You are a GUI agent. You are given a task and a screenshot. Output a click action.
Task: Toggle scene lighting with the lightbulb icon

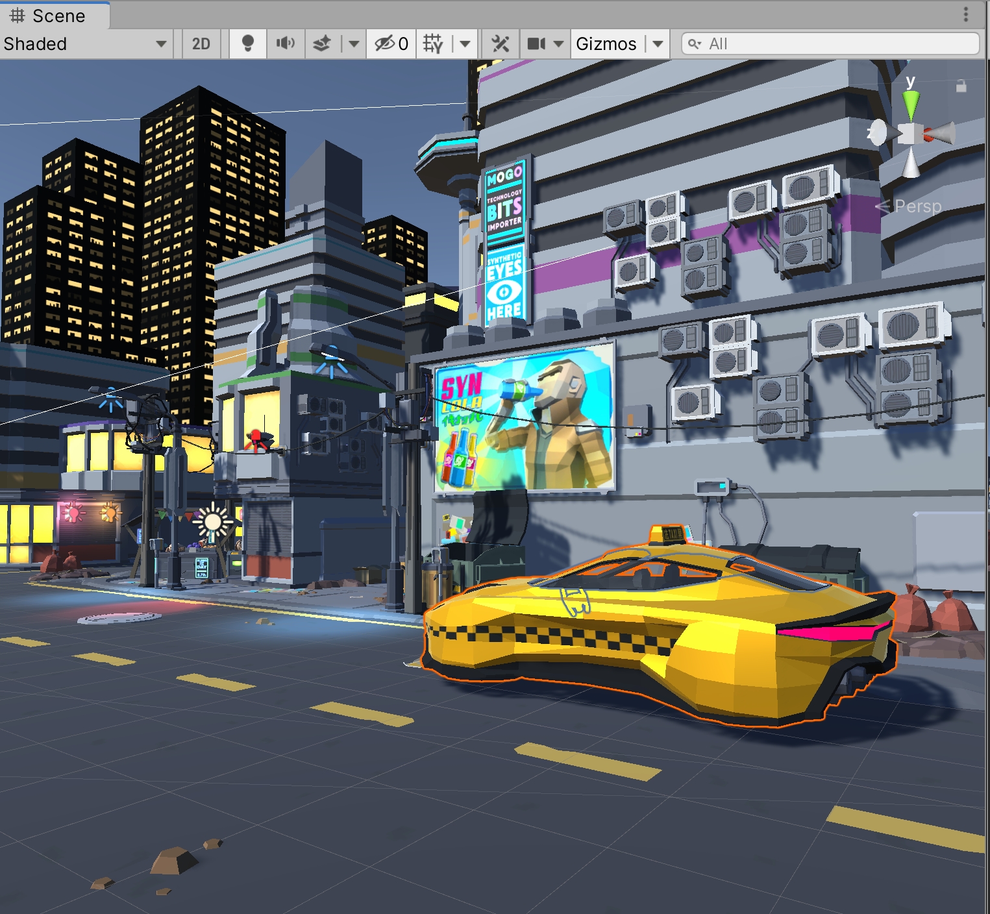[247, 43]
